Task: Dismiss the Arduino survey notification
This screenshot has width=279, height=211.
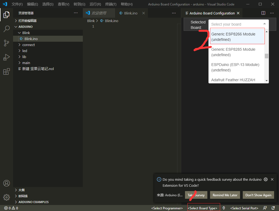Action: click(x=272, y=179)
